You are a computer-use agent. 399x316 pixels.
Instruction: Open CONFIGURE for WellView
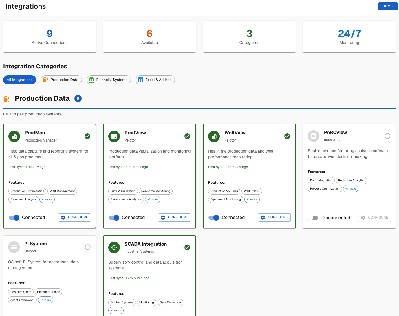[274, 217]
